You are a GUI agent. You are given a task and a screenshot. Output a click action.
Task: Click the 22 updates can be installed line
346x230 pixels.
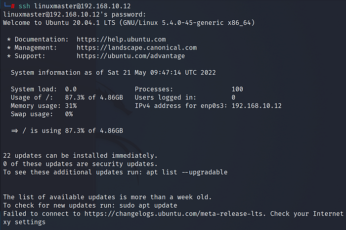click(80, 155)
